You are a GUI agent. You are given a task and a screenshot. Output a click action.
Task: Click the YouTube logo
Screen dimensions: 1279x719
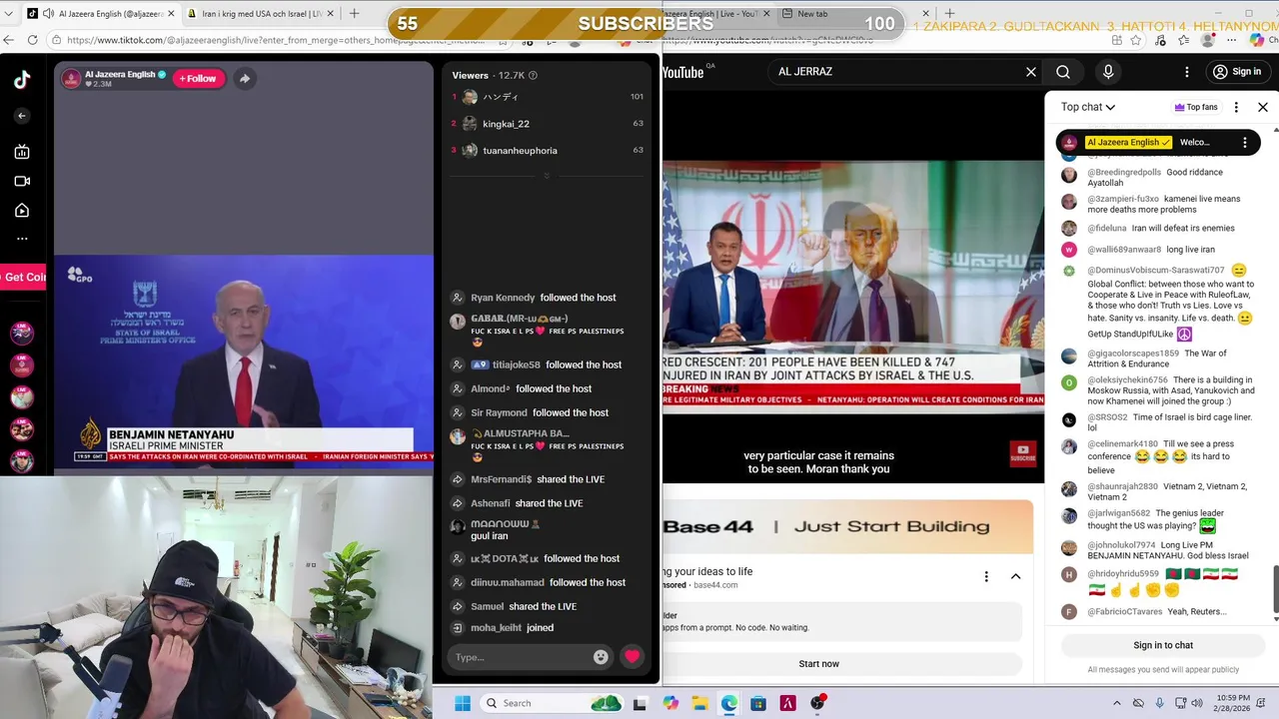pyautogui.click(x=683, y=72)
